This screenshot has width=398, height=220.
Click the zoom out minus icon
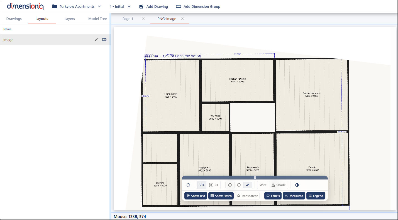click(x=239, y=185)
